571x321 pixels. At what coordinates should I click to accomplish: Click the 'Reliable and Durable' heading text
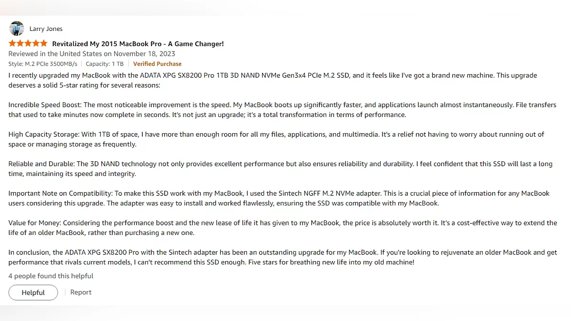click(41, 164)
